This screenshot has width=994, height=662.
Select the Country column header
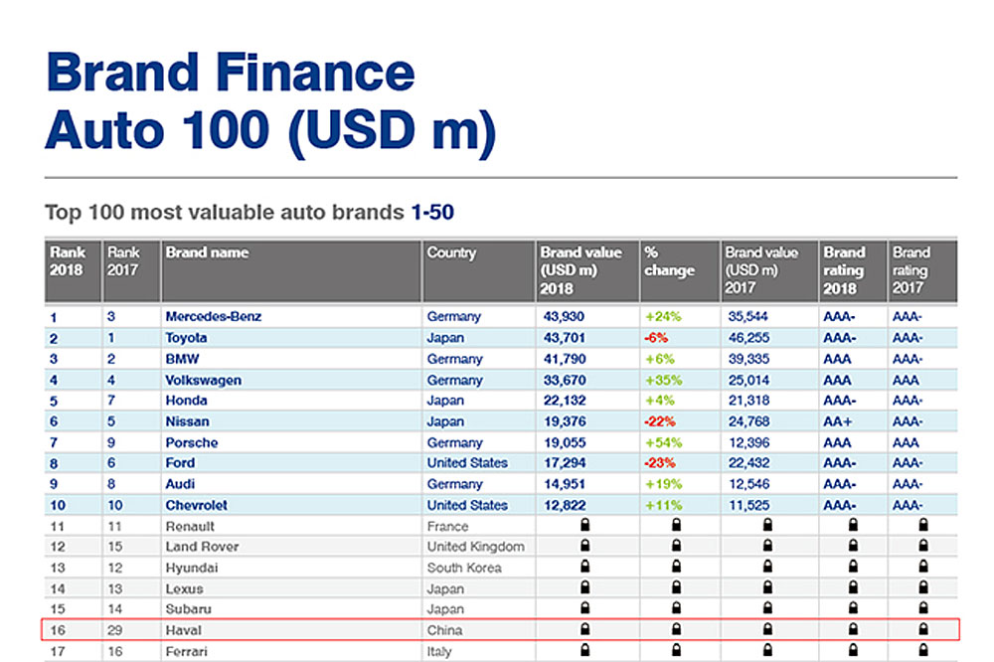[x=452, y=252]
